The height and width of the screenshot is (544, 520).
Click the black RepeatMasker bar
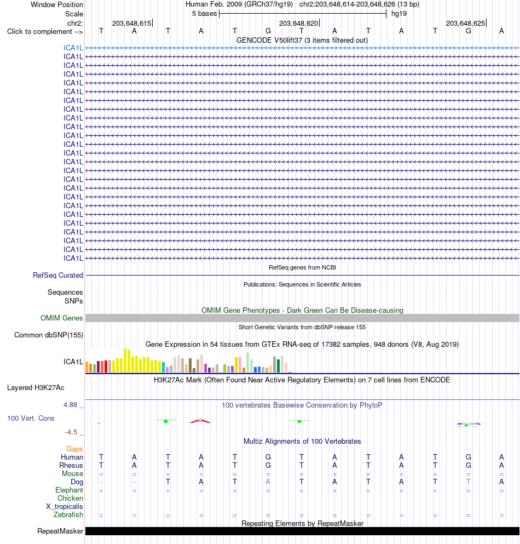302,531
